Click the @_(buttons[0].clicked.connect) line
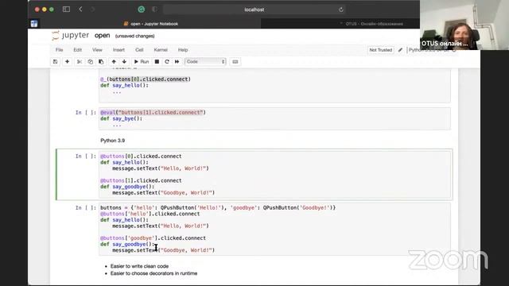The height and width of the screenshot is (286, 509). click(x=146, y=79)
